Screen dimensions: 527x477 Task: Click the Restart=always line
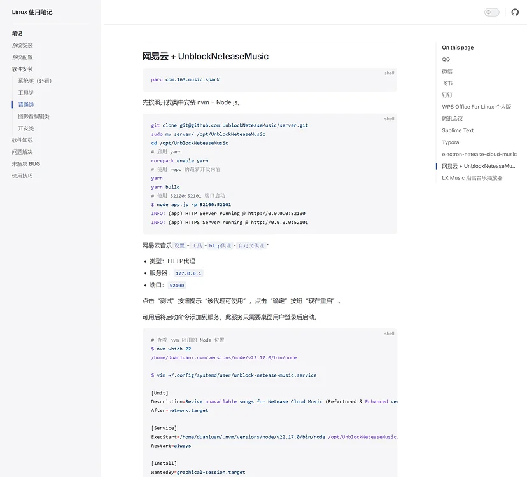tap(171, 446)
